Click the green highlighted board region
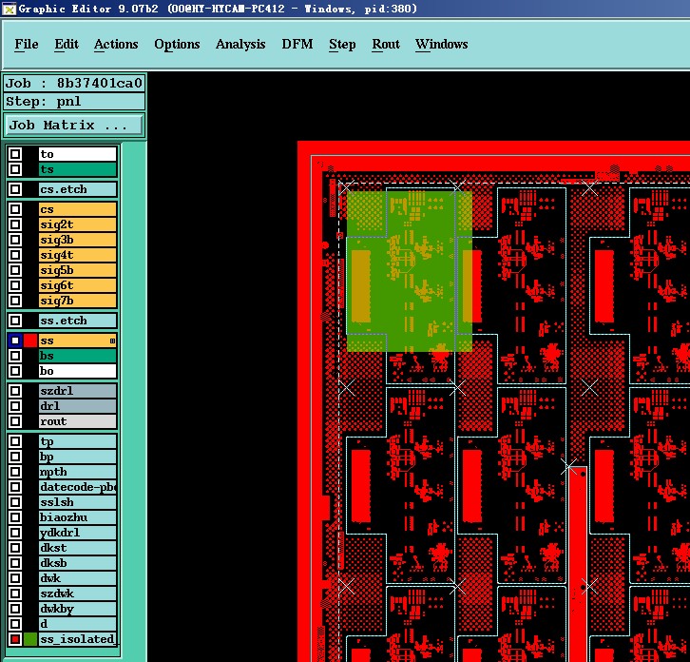Image resolution: width=690 pixels, height=662 pixels. click(x=410, y=271)
